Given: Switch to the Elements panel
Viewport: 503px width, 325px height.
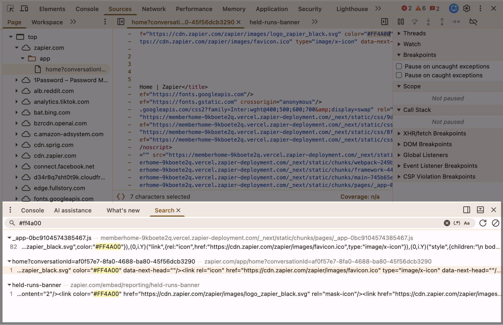Looking at the screenshot, I should coord(52,9).
